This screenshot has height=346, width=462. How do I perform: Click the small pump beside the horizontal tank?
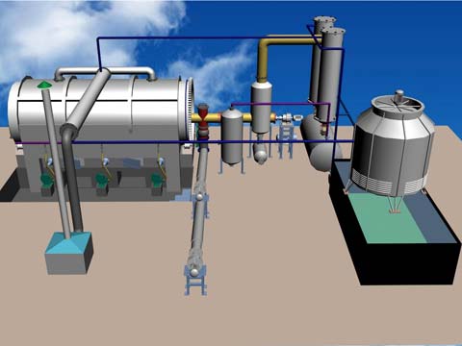[x=290, y=118]
